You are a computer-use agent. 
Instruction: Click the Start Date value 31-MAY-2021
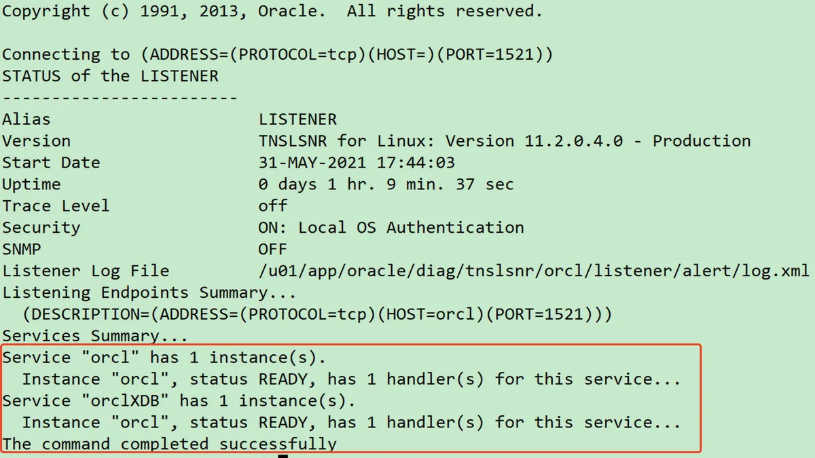coord(319,162)
